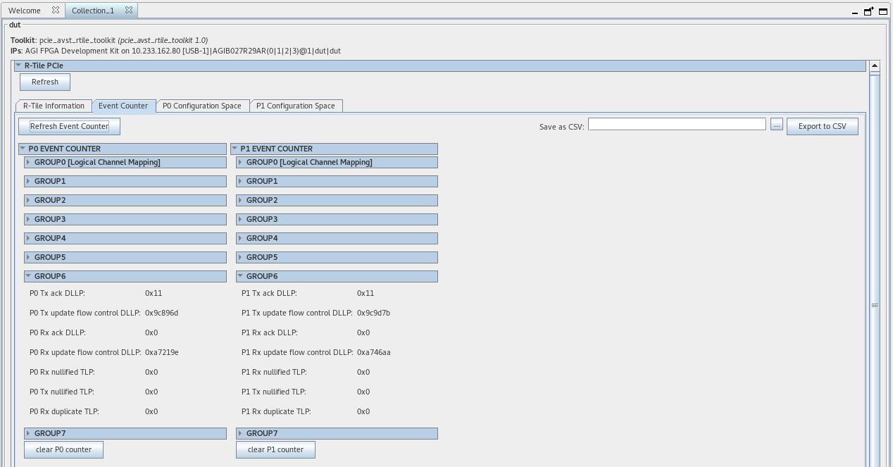Collapse the P1 EVENT COUNTER panel
This screenshot has height=467, width=893.
point(235,149)
